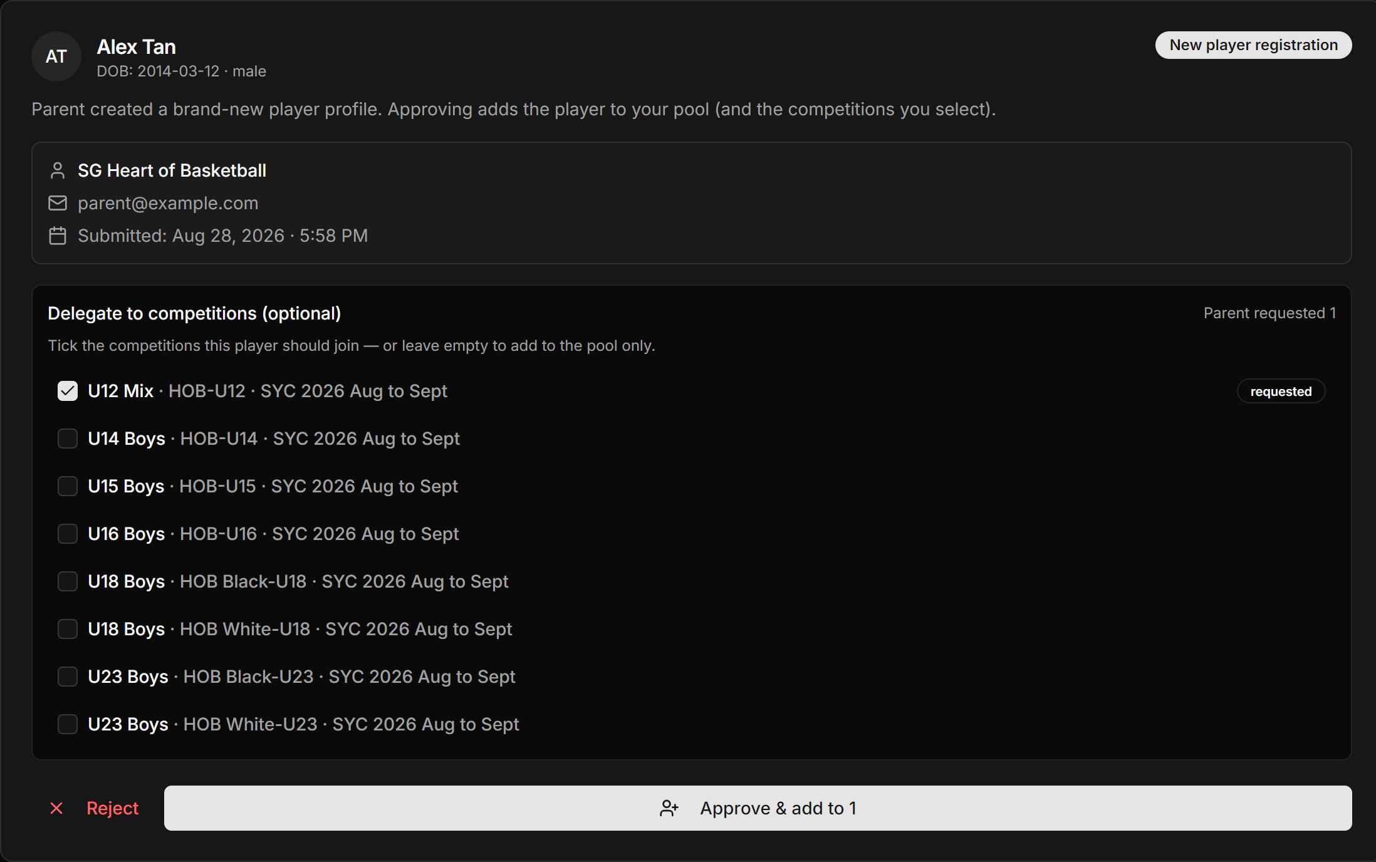Click 'Parent created a brand-new player profile' description
Viewport: 1376px width, 862px height.
tap(514, 109)
